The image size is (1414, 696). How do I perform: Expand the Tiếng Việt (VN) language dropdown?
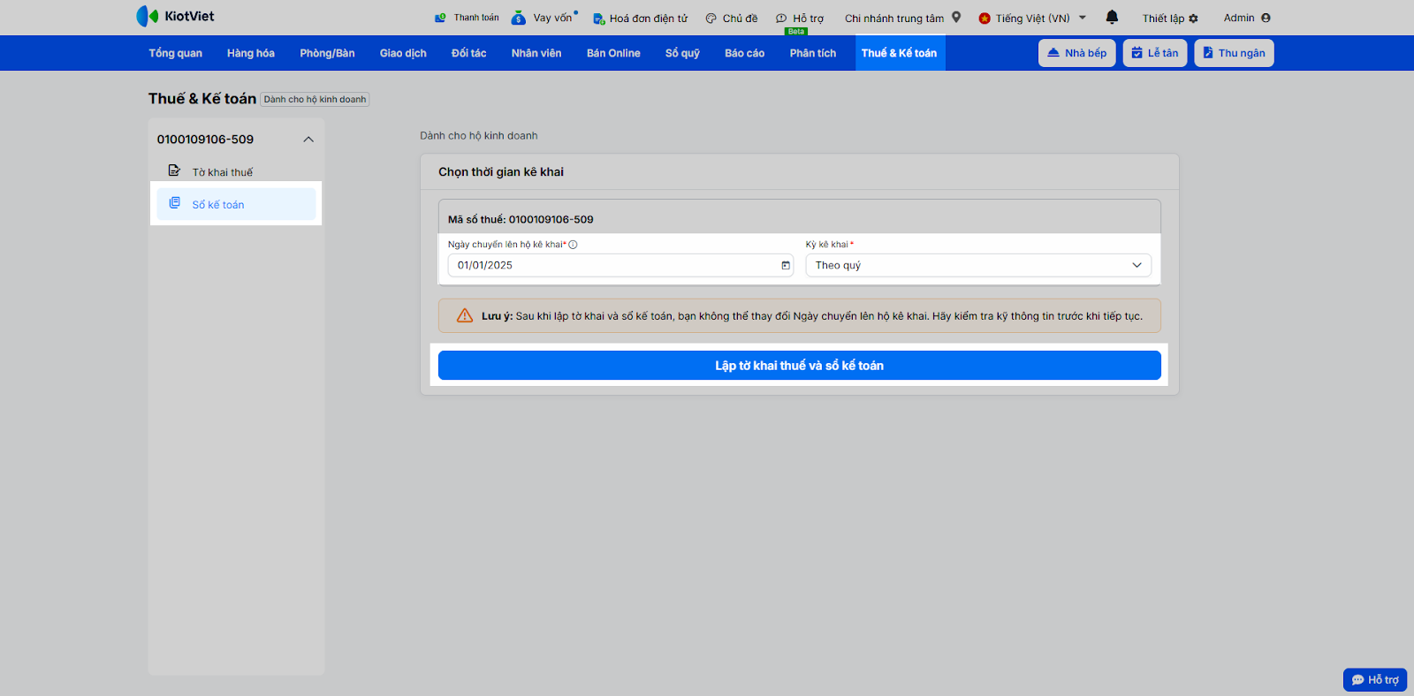(1032, 18)
